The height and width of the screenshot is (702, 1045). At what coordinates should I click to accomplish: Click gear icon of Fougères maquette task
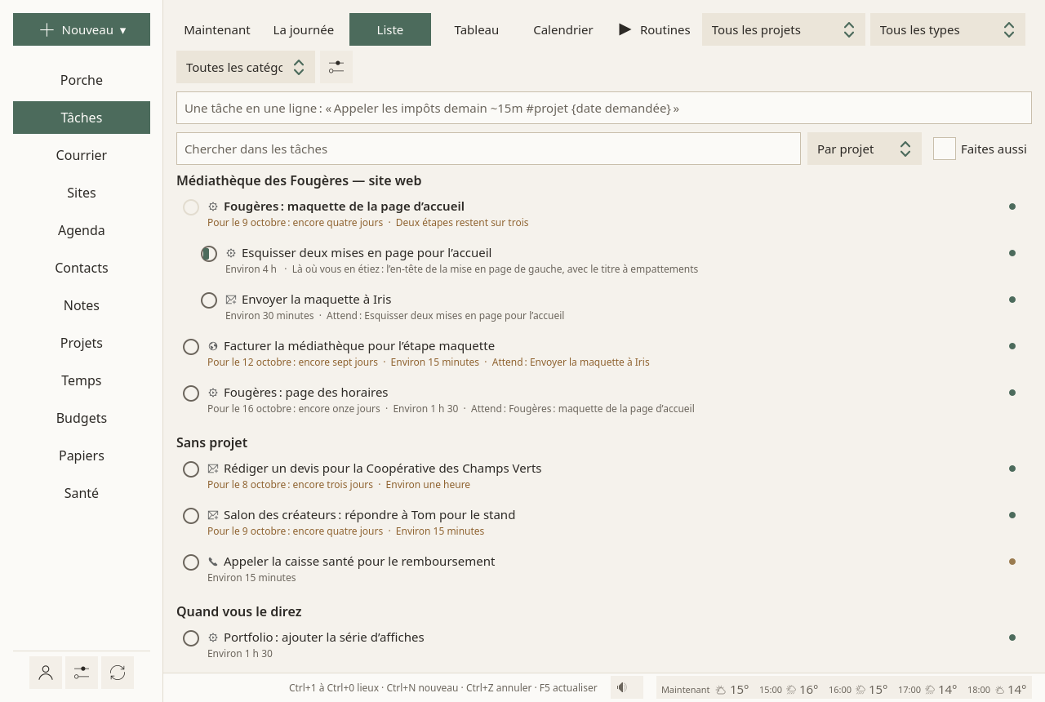(x=213, y=207)
